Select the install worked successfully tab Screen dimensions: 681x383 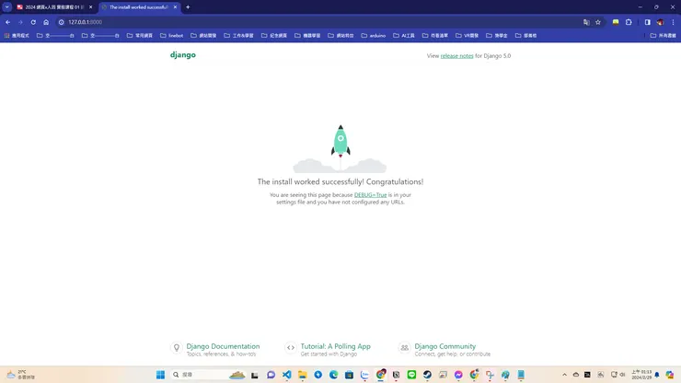click(x=139, y=7)
